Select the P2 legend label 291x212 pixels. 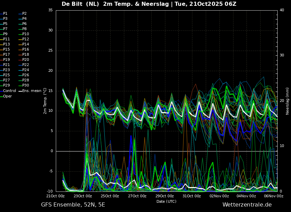click(x=24, y=14)
